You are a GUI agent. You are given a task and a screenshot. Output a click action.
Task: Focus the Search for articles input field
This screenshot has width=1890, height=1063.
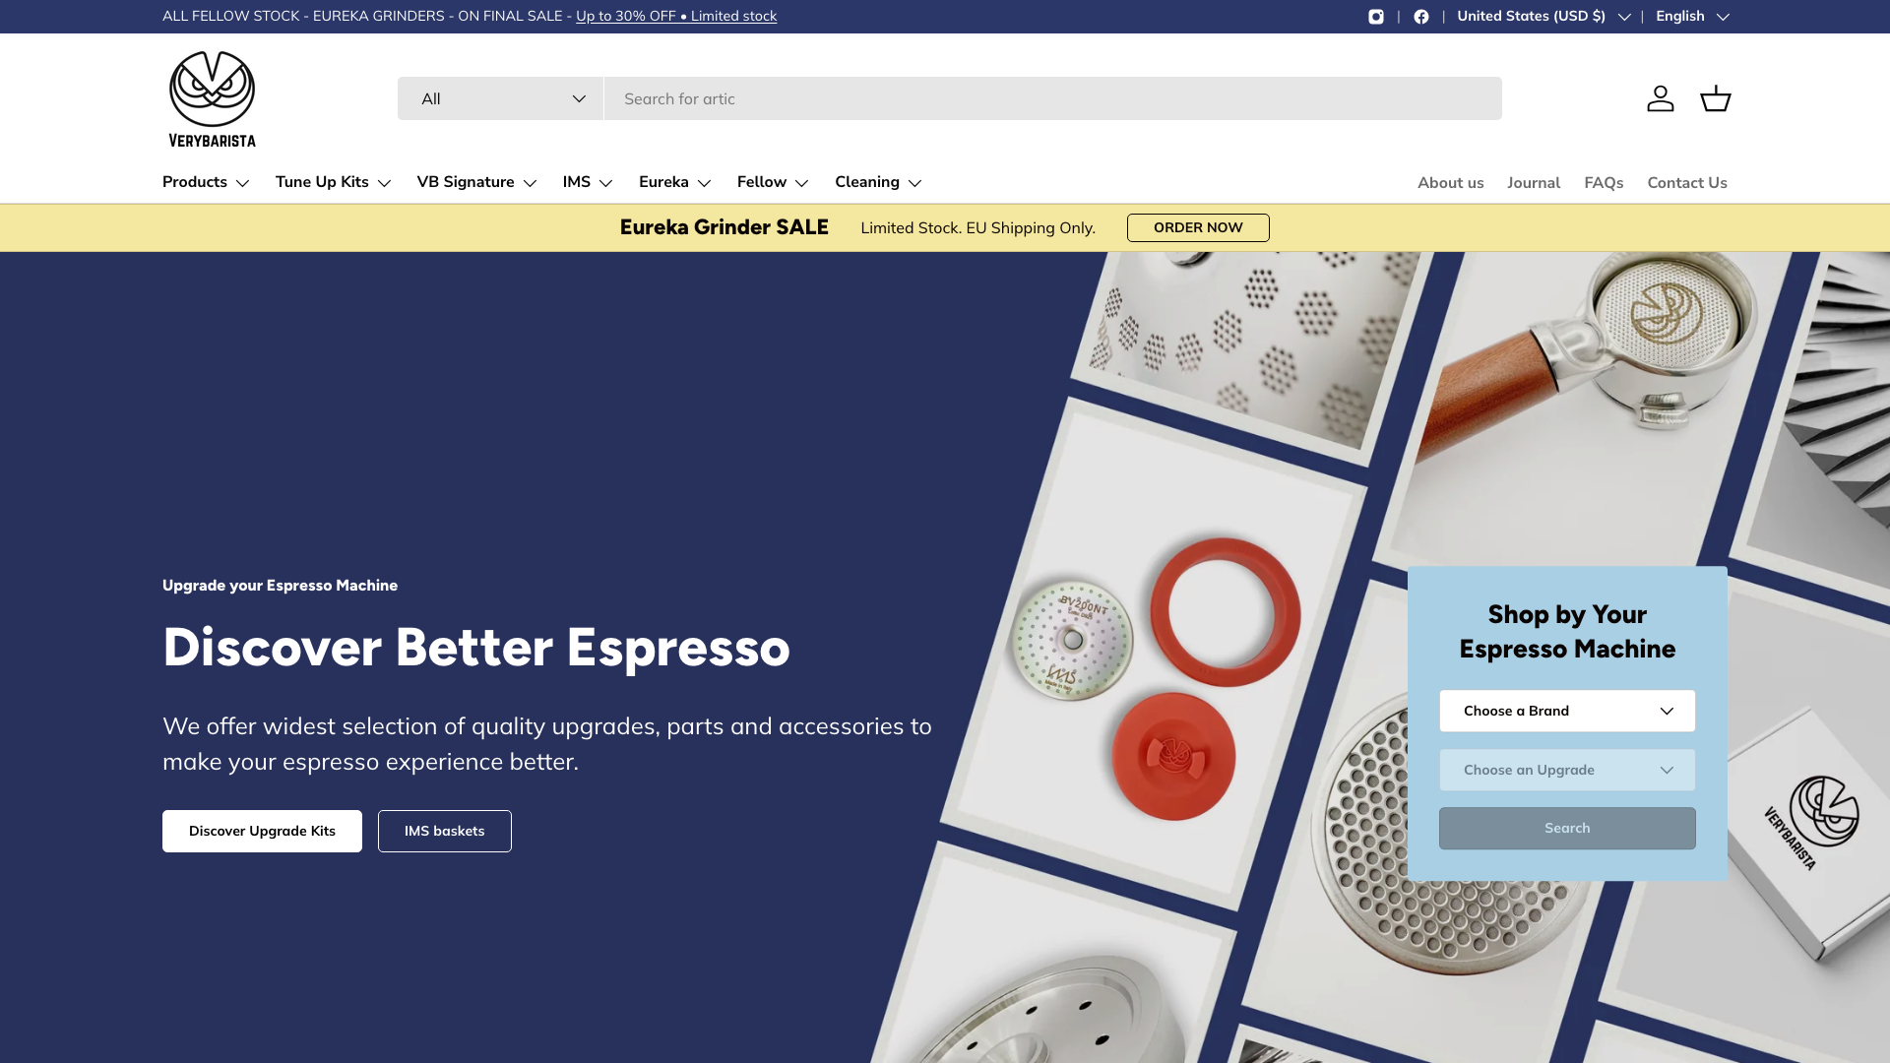click(1052, 98)
